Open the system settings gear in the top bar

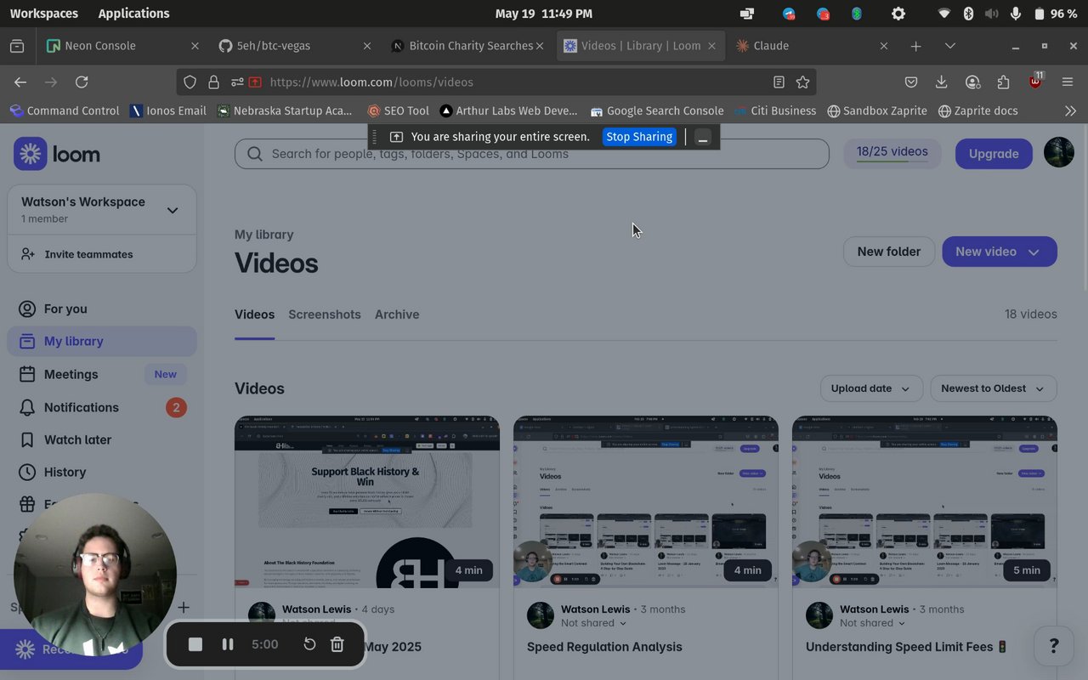(x=898, y=14)
